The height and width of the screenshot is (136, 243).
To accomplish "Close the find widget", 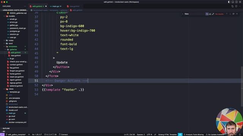I will click(237, 14).
